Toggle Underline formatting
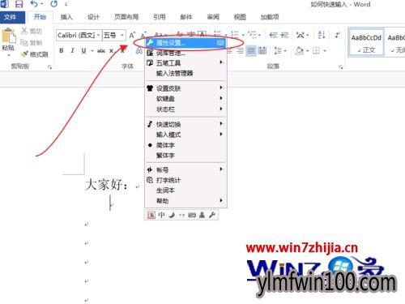Image resolution: width=405 pixels, height=304 pixels. coord(83,50)
